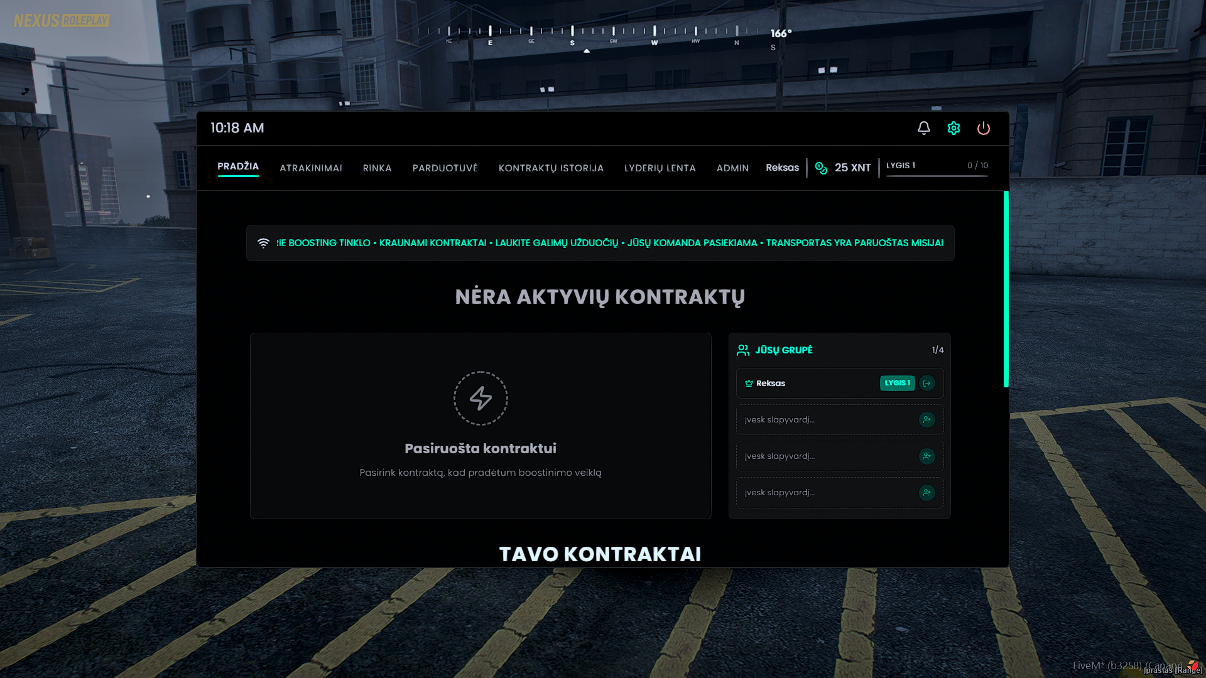Open the Rinka tab

[377, 168]
